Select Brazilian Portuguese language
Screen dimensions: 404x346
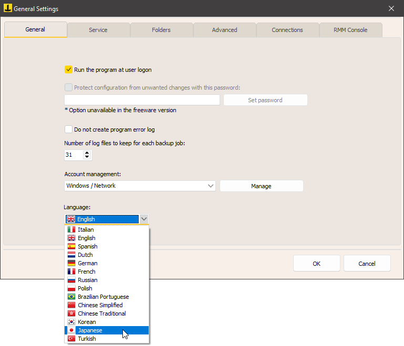coord(107,297)
